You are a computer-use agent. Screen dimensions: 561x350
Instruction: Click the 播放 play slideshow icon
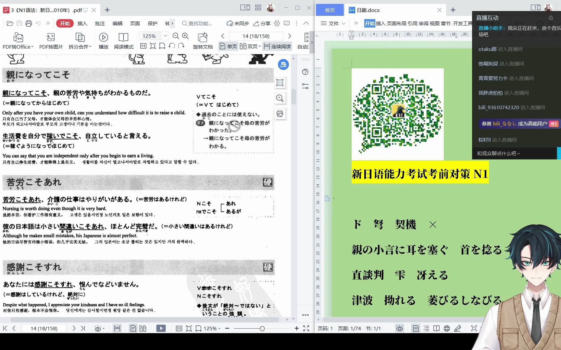coord(104,41)
